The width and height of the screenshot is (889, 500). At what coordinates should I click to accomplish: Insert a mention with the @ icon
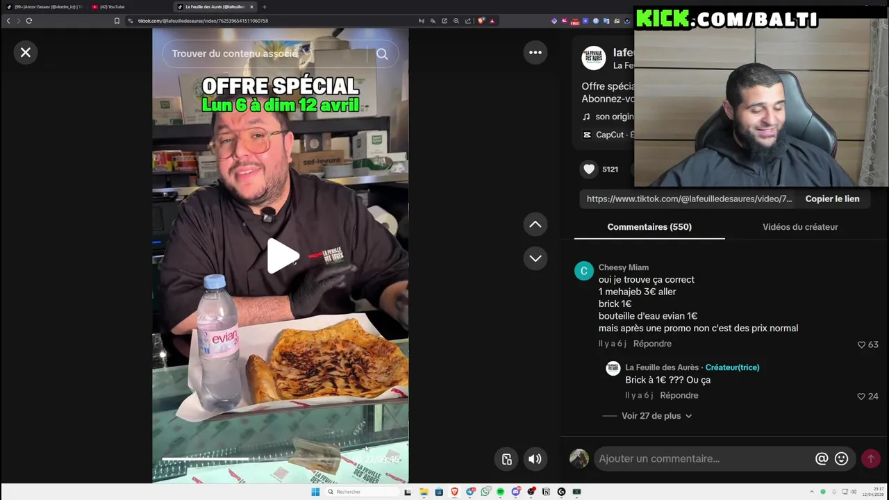coord(822,458)
